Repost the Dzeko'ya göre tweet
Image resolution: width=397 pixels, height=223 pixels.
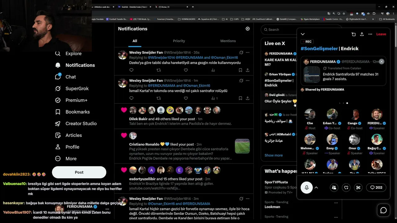coord(159,70)
